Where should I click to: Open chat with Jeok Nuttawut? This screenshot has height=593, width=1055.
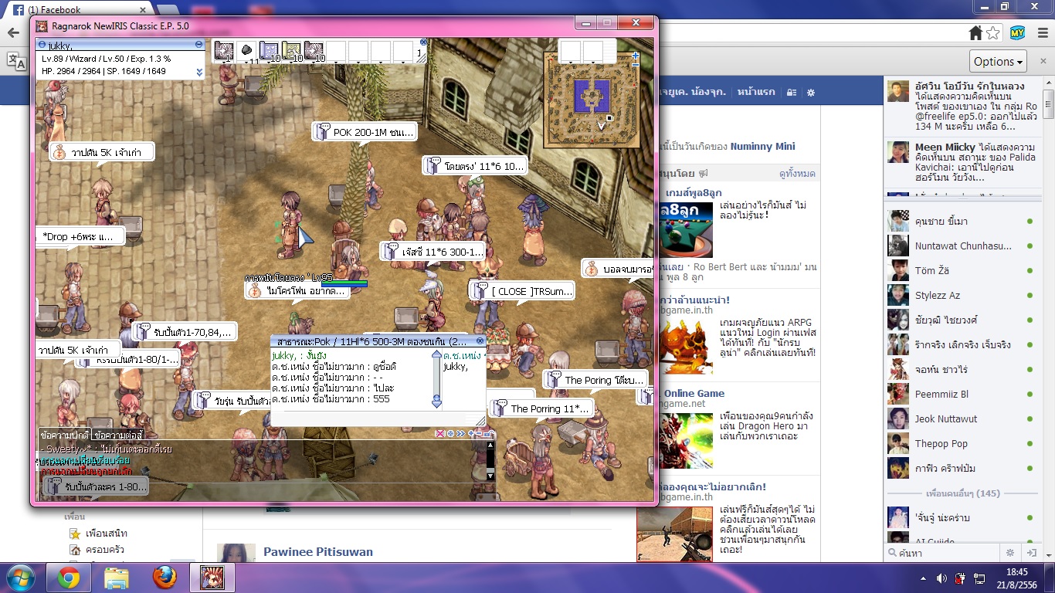[962, 418]
